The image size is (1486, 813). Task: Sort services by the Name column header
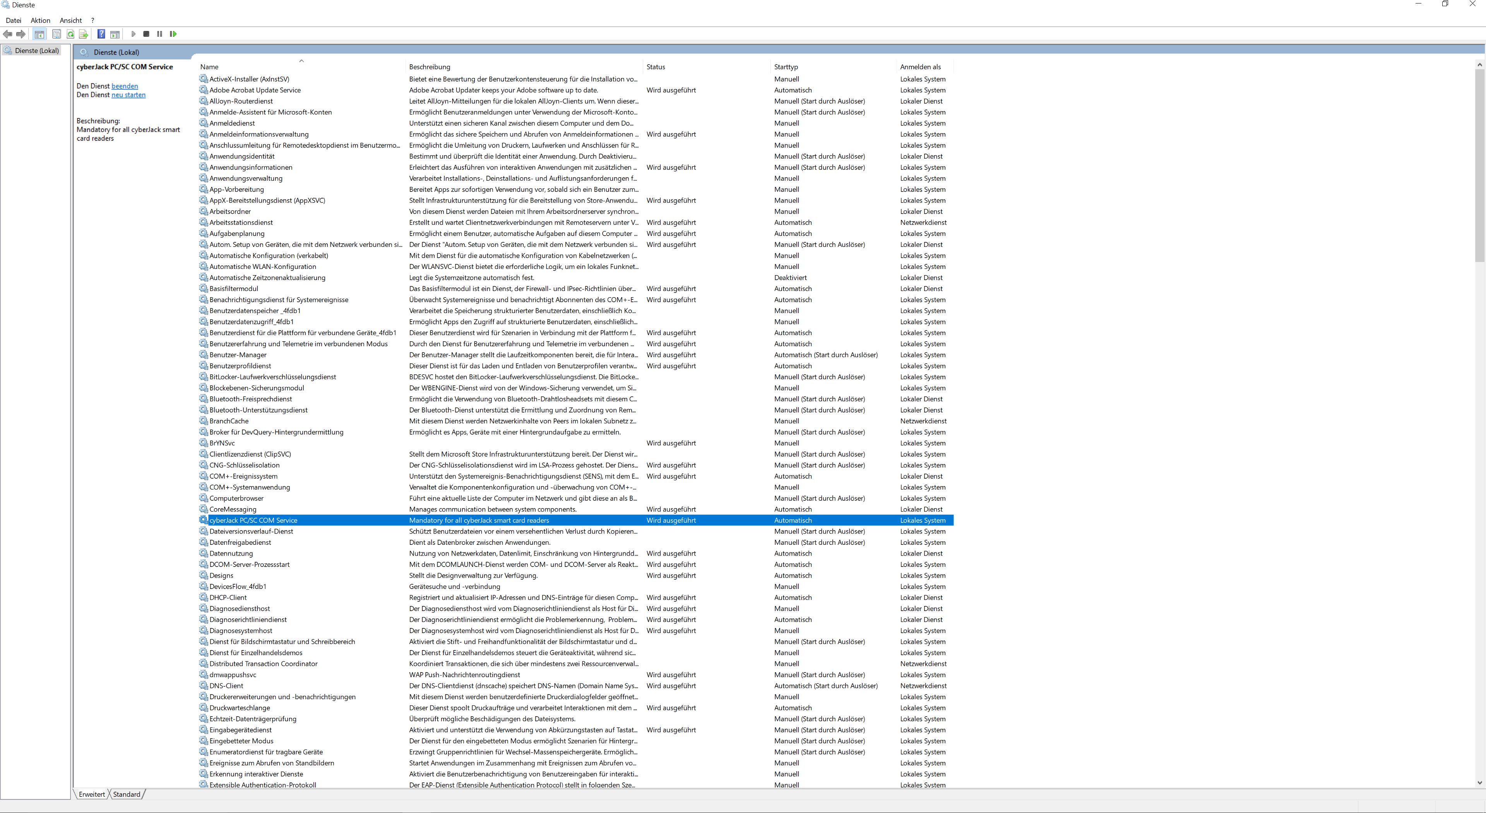(209, 67)
